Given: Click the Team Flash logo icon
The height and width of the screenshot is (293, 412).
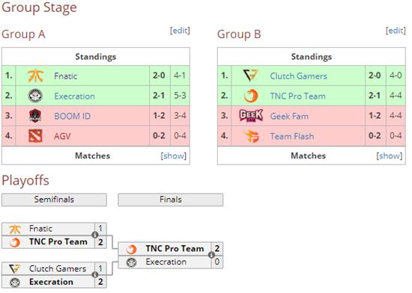Looking at the screenshot, I should tap(251, 136).
